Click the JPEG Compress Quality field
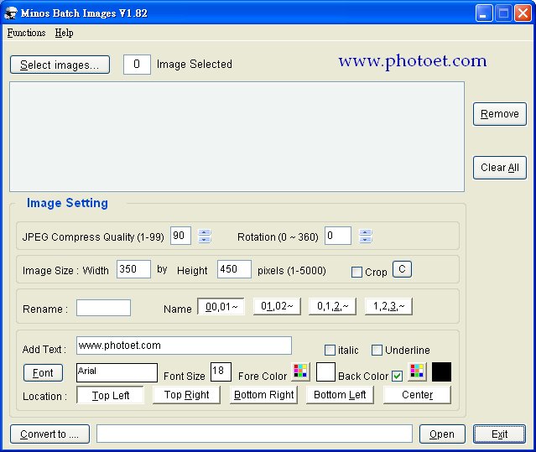536x452 pixels. tap(180, 236)
